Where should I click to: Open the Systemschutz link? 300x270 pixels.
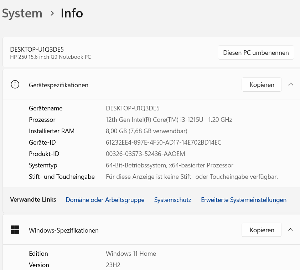[173, 200]
